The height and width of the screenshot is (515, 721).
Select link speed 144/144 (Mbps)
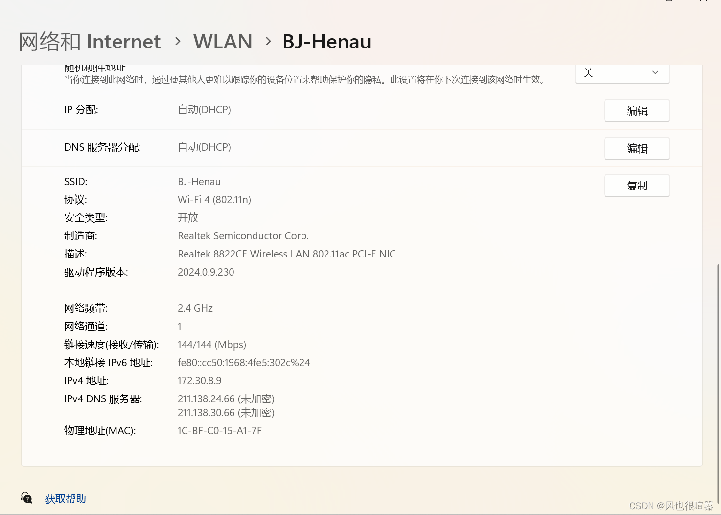[212, 345]
